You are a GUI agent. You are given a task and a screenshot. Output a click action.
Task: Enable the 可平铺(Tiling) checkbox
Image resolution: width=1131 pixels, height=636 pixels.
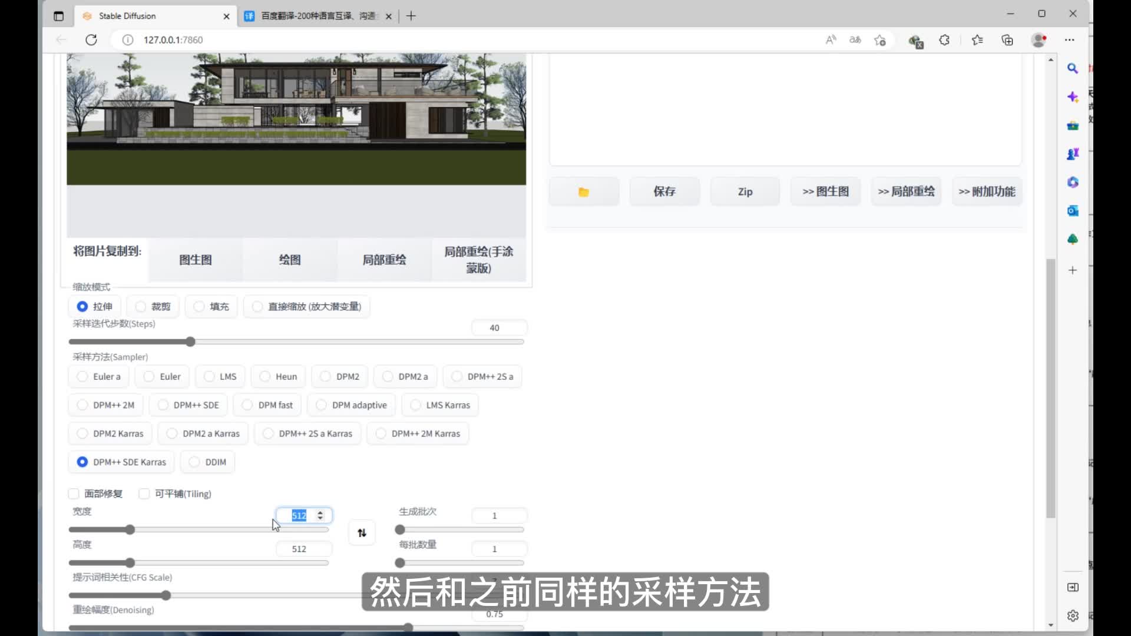point(144,493)
